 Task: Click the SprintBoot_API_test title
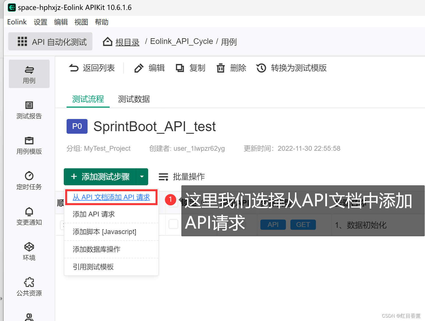tap(155, 126)
